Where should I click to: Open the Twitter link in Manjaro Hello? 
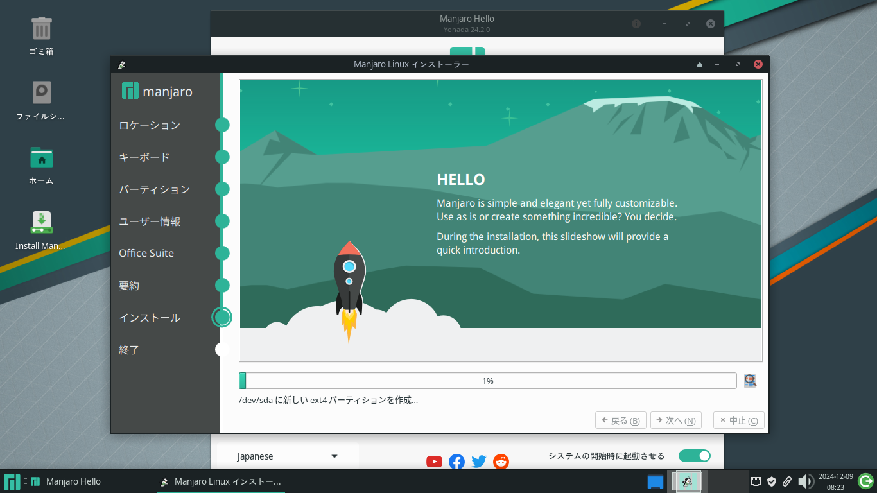tap(479, 462)
